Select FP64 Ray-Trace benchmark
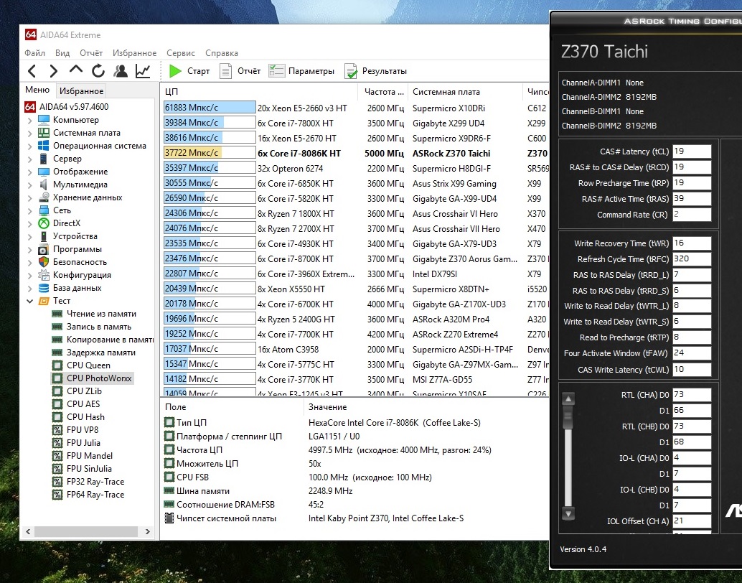Image resolution: width=742 pixels, height=583 pixels. tap(95, 495)
